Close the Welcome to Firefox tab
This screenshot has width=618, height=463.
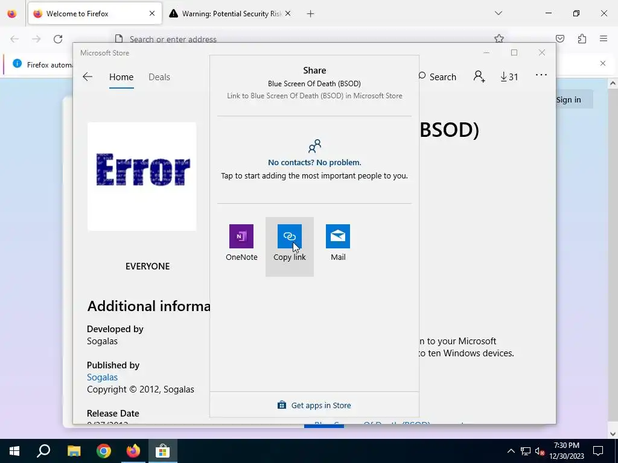pos(151,13)
